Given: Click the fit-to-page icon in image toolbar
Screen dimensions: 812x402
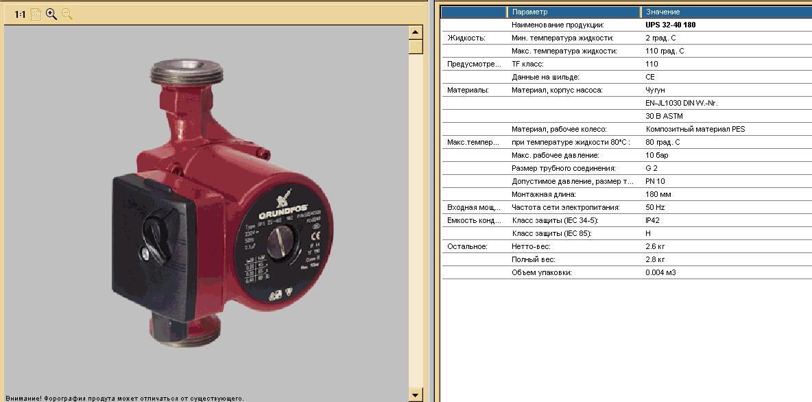Looking at the screenshot, I should click(x=36, y=14).
